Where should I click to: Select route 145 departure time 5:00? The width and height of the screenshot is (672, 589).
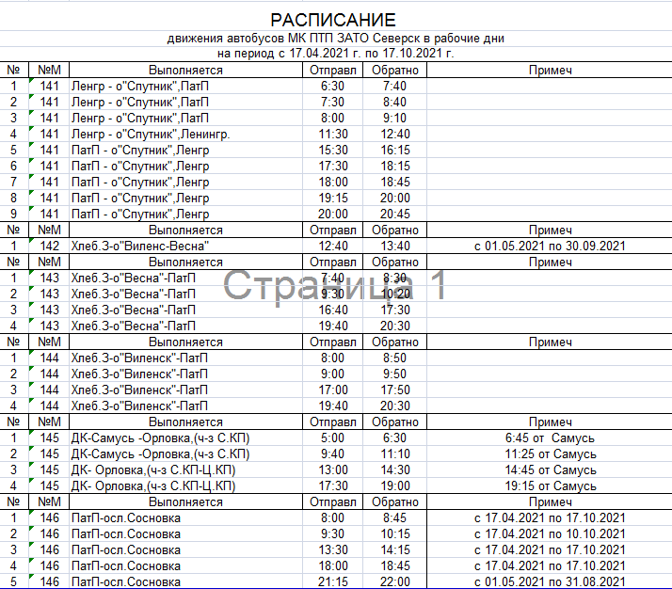pyautogui.click(x=332, y=438)
